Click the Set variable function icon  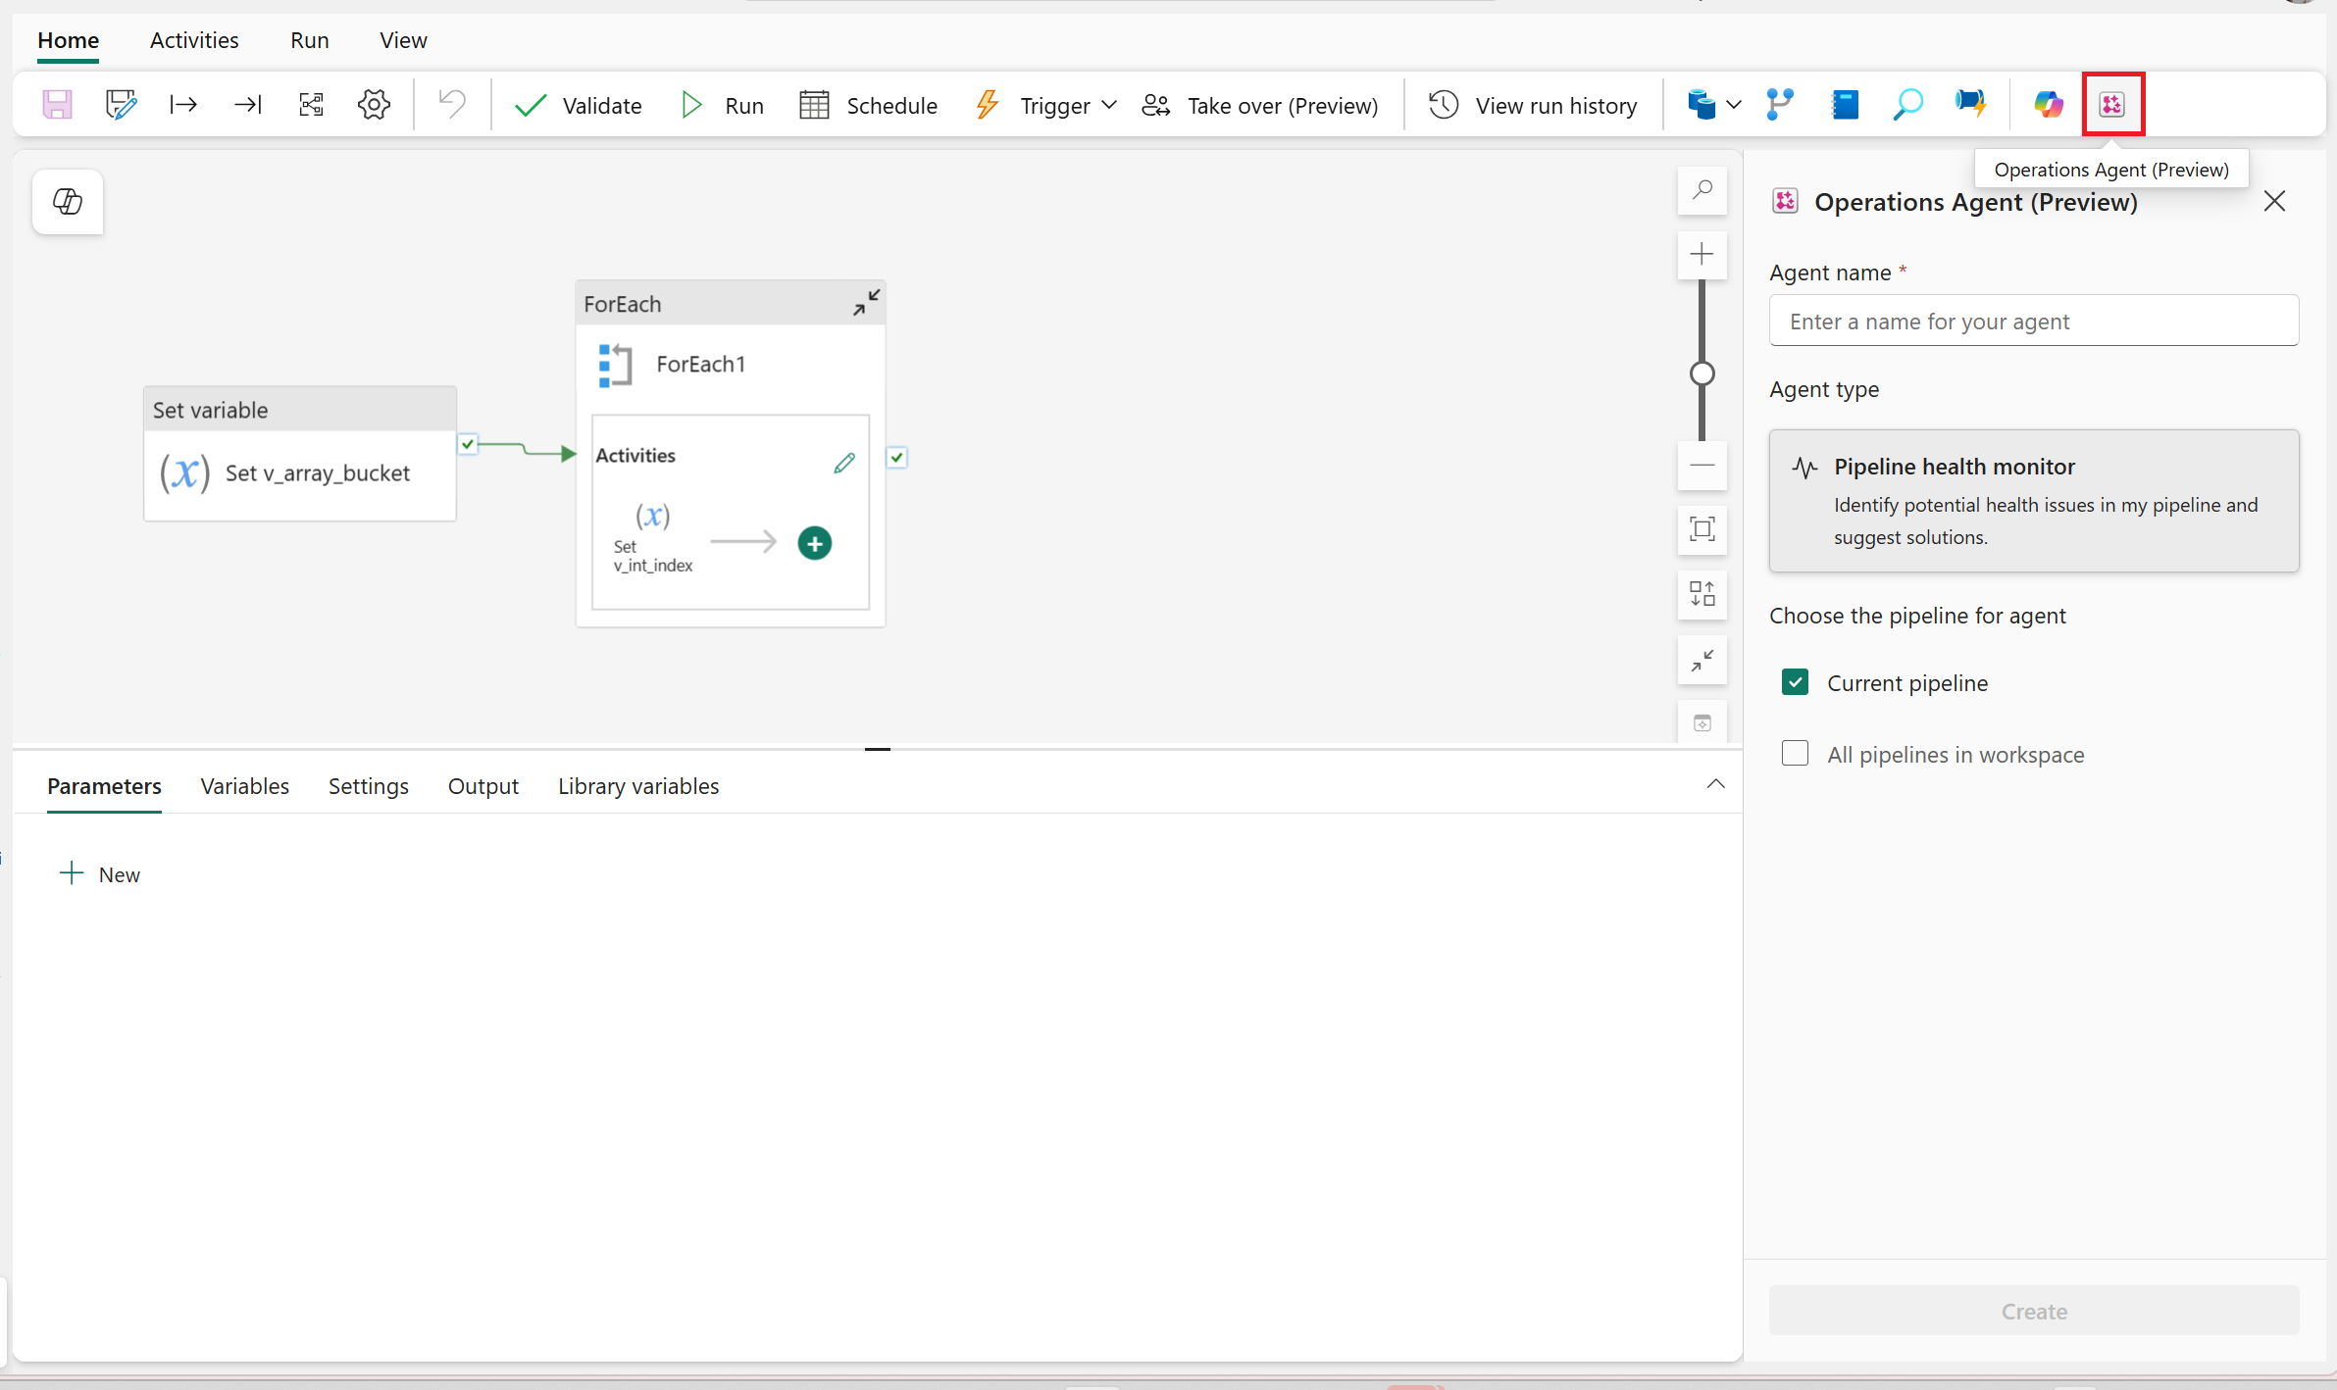(184, 473)
